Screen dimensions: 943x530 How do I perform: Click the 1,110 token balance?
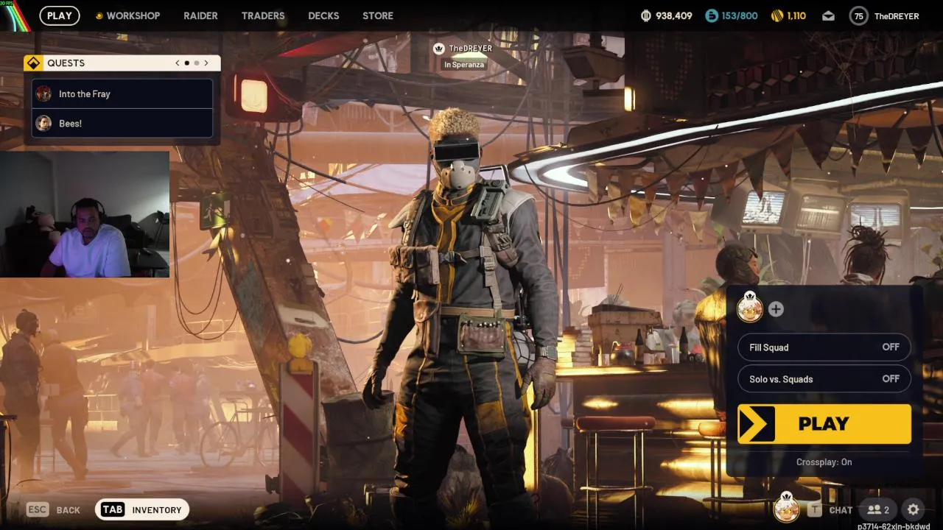coord(796,15)
